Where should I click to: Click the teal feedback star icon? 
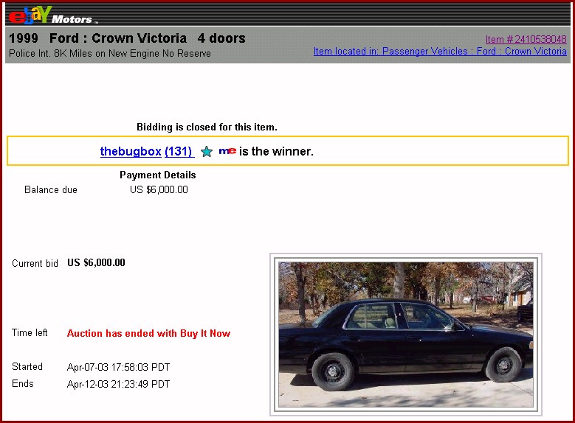click(207, 152)
